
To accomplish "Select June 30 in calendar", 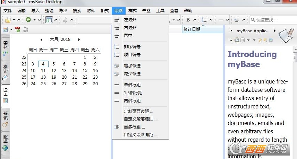I will point(95,84).
